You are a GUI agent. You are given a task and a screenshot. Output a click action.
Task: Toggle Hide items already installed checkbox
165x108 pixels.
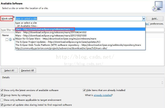click(84, 90)
